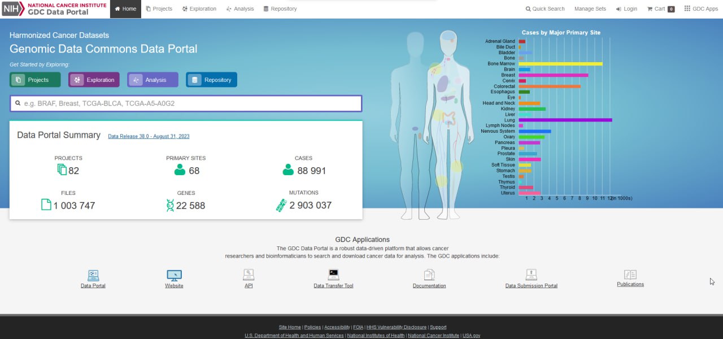Open the Publications text link
This screenshot has height=339, width=723.
(x=630, y=284)
